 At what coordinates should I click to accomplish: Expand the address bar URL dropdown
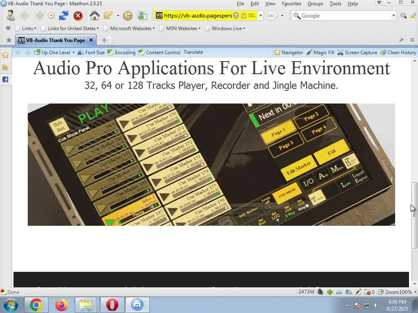[261, 16]
